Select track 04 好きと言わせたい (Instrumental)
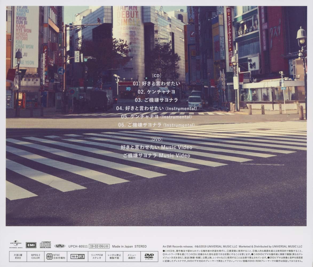Image resolution: width=313 pixels, height=267 pixels. click(x=156, y=109)
